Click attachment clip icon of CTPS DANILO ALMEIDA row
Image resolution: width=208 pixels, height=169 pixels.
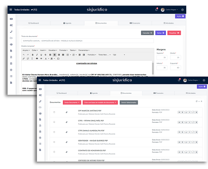(67, 132)
